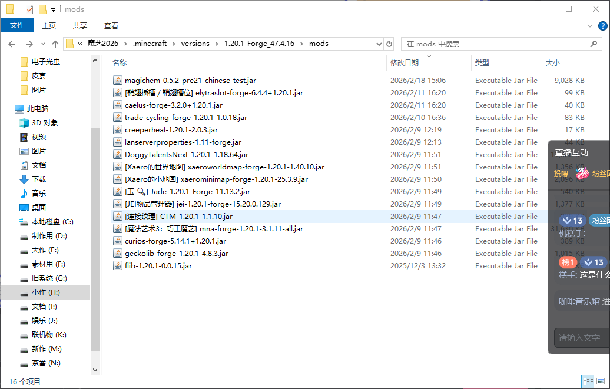Open 下载 folder in navigation pane

point(38,179)
